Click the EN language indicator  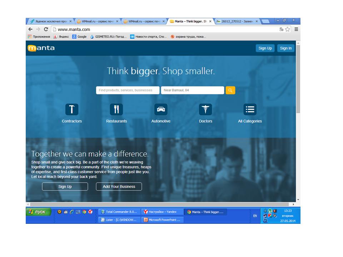(255, 216)
